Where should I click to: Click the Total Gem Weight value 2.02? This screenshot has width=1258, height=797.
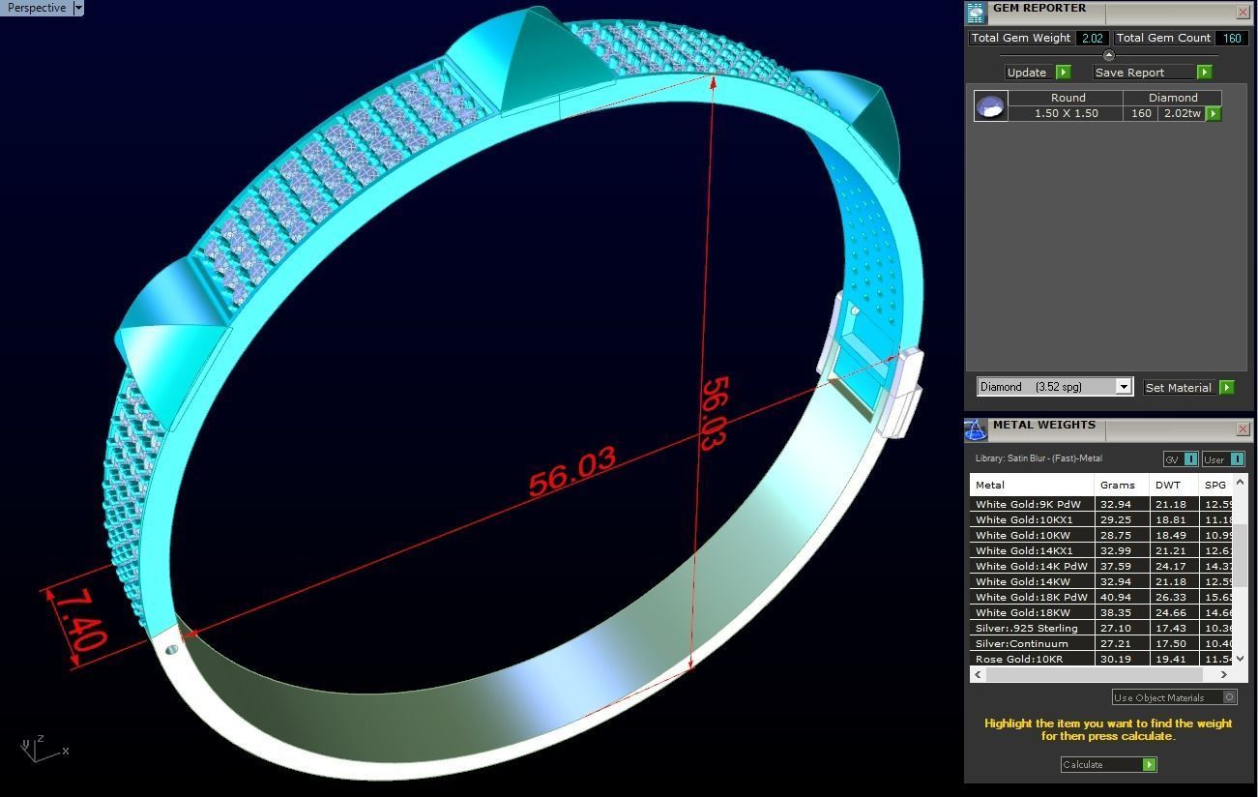1093,38
